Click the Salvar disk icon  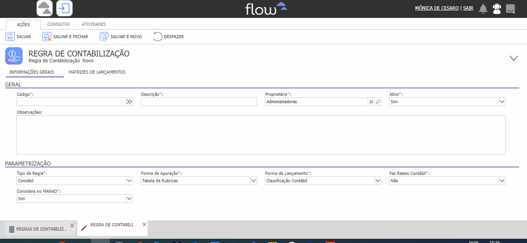point(10,37)
